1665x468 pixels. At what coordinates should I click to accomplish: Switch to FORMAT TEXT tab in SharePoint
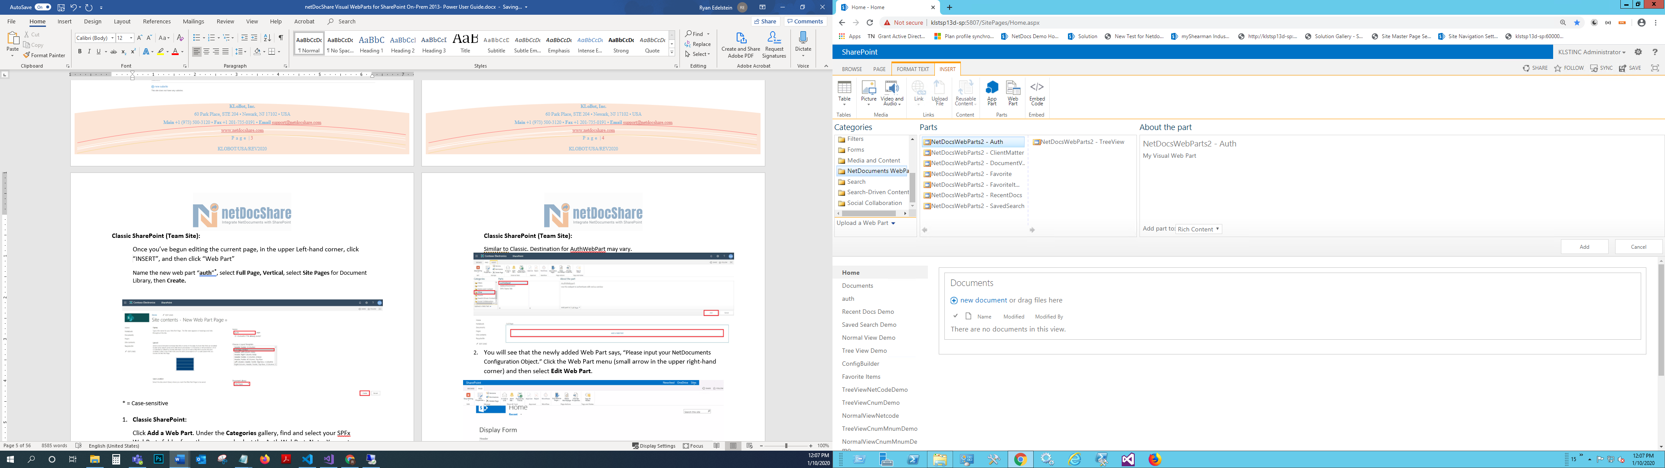pos(913,69)
